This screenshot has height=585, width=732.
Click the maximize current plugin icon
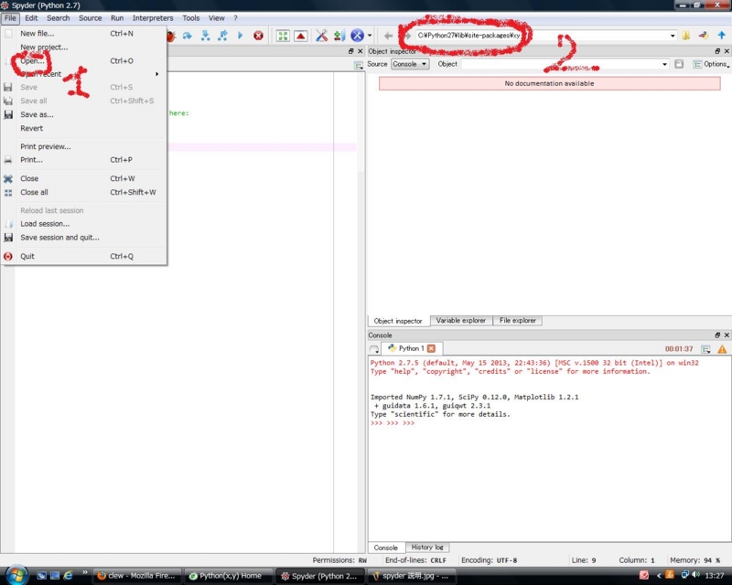point(283,35)
